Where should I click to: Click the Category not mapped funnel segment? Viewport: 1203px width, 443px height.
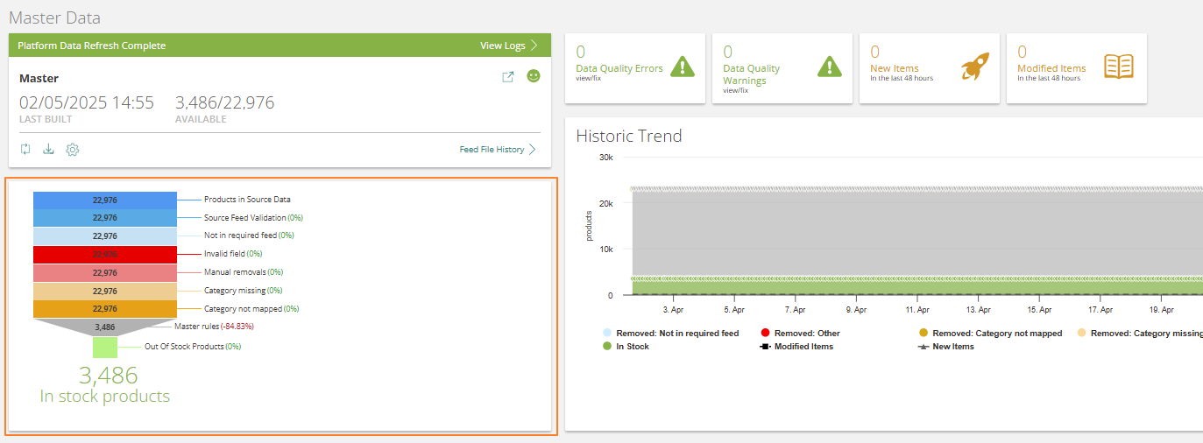pos(104,309)
